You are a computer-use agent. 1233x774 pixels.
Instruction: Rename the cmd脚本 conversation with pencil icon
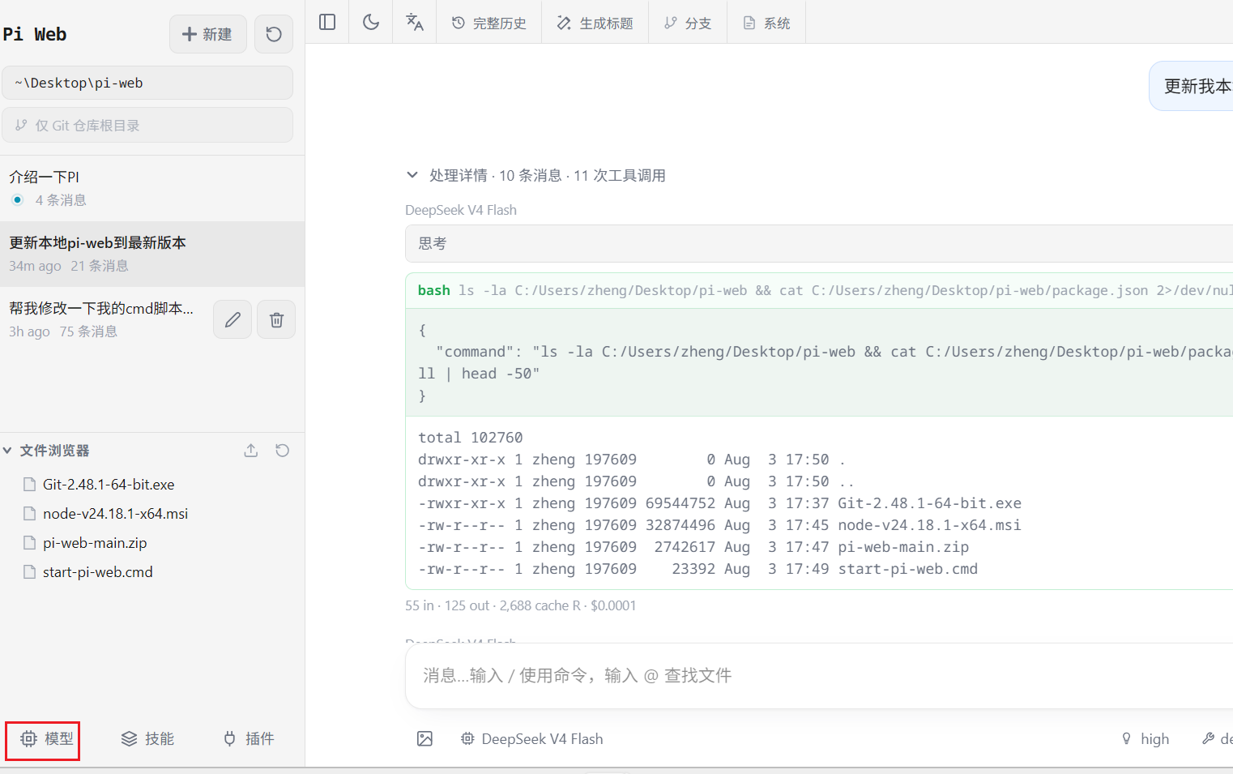pos(233,319)
